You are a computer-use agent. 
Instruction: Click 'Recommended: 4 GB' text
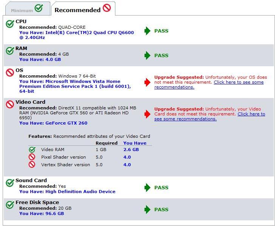point(44,54)
